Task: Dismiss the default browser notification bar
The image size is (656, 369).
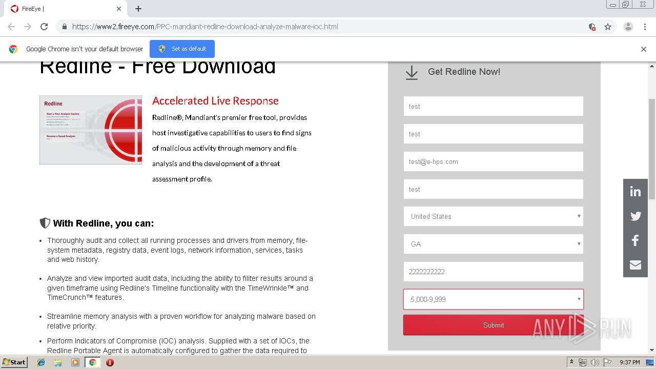Action: click(644, 49)
